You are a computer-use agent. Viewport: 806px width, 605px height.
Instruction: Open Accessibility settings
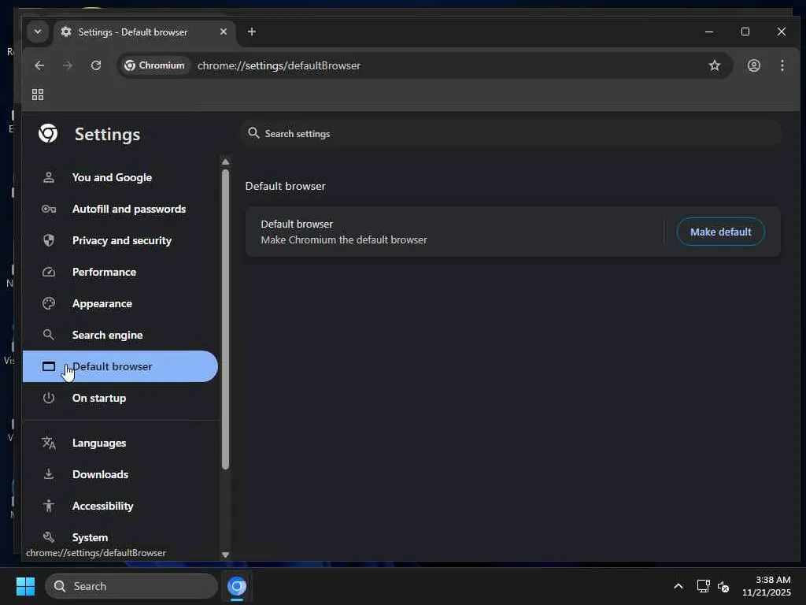click(120, 506)
